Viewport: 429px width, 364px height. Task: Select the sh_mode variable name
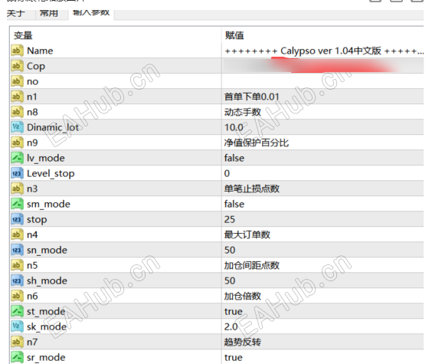47,280
